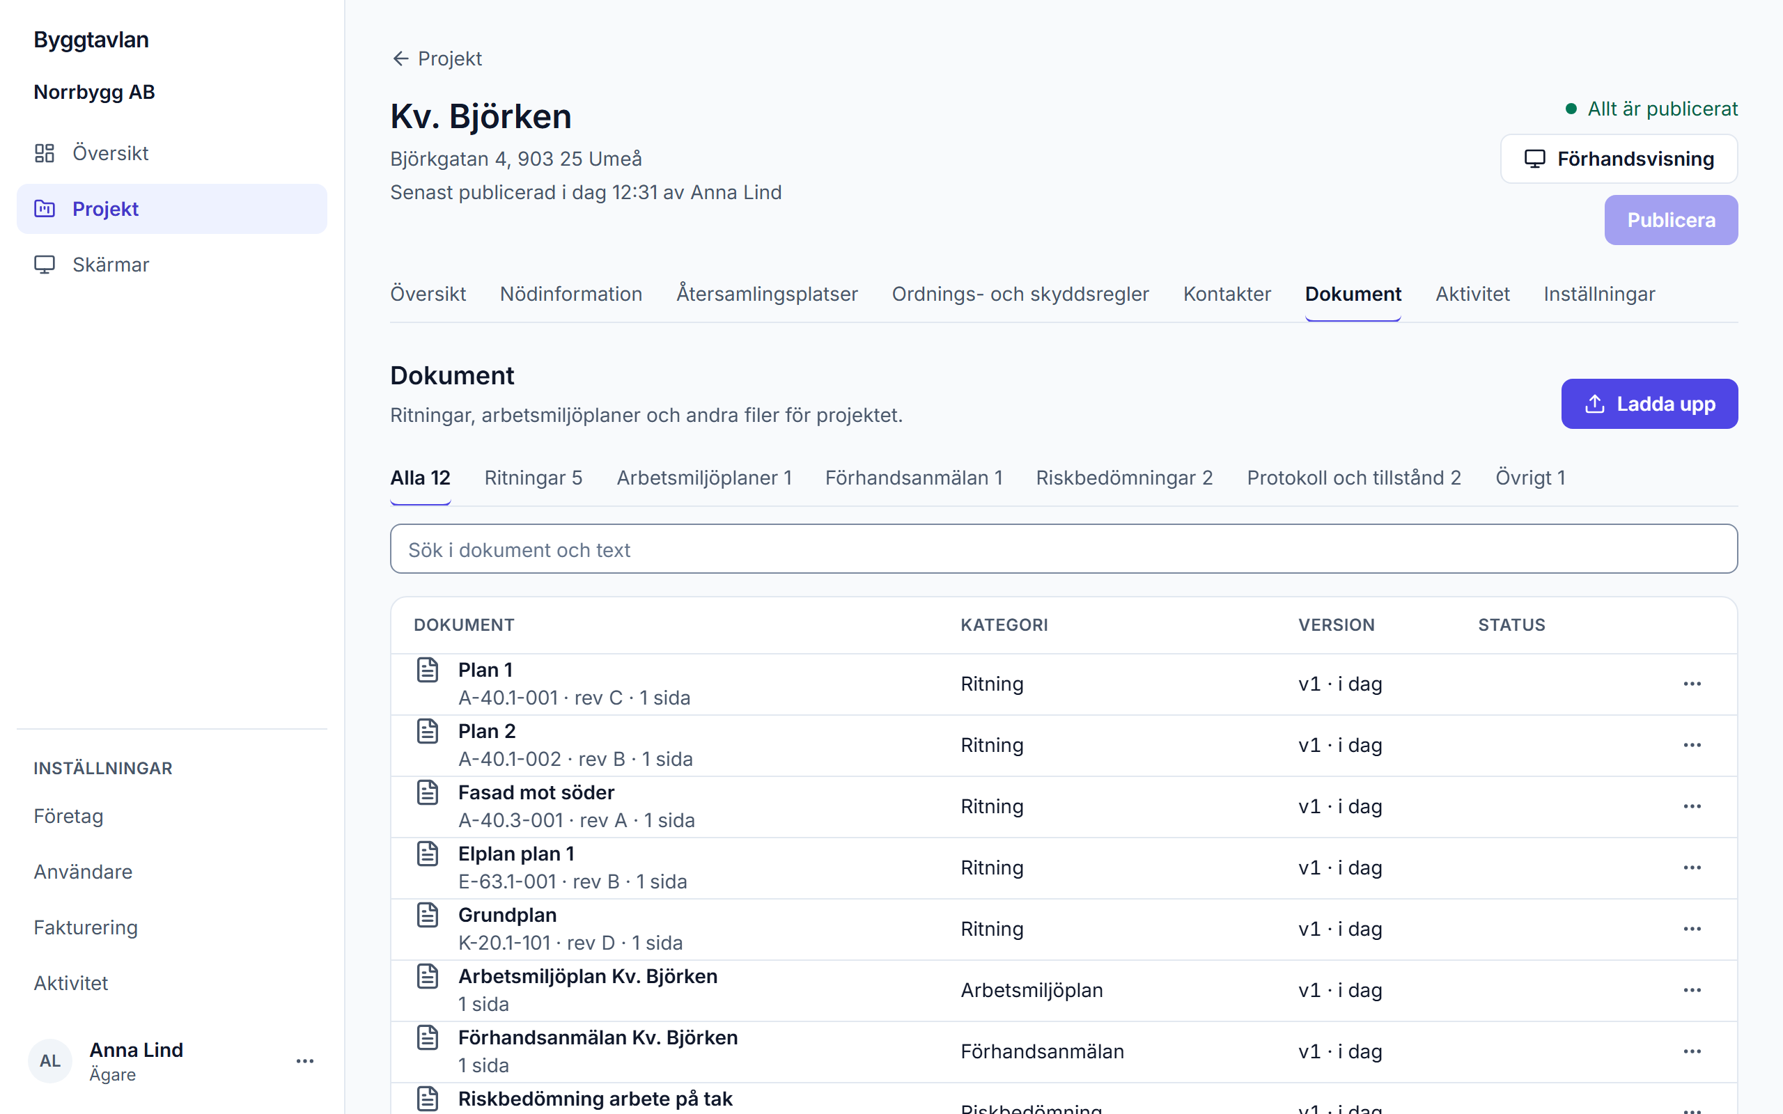Image resolution: width=1783 pixels, height=1114 pixels.
Task: Go back to Projekt via the arrow
Action: (x=436, y=58)
